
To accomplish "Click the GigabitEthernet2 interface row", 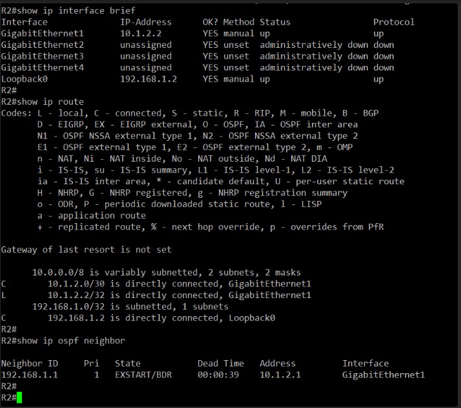I will [198, 45].
